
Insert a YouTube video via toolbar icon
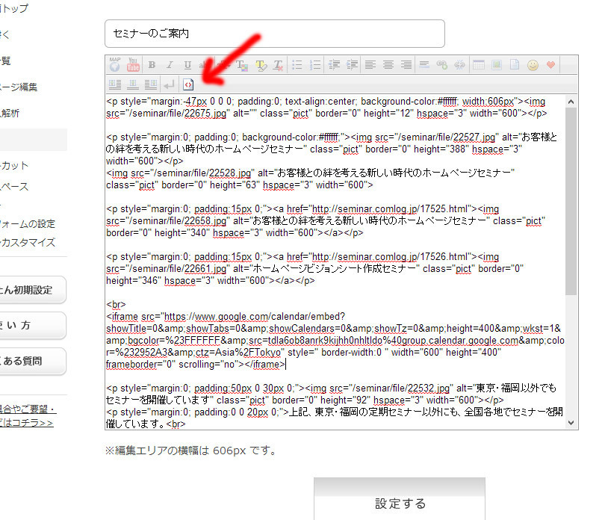(134, 65)
